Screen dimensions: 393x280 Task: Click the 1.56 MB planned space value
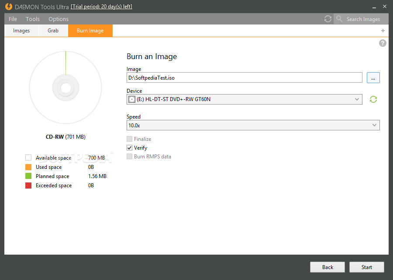click(97, 176)
